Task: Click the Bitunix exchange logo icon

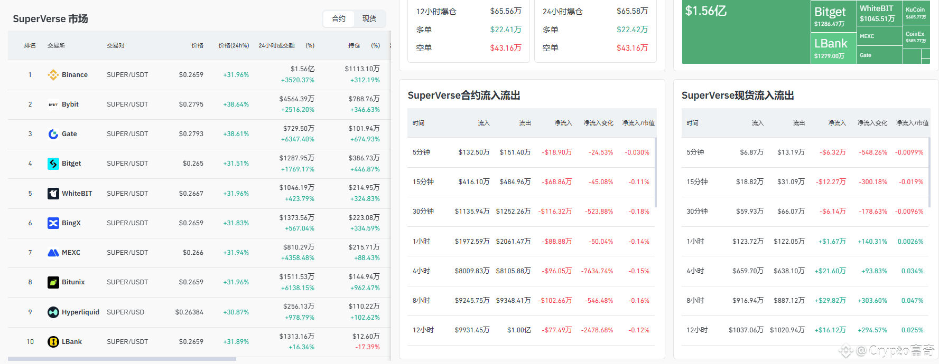Action: (53, 282)
